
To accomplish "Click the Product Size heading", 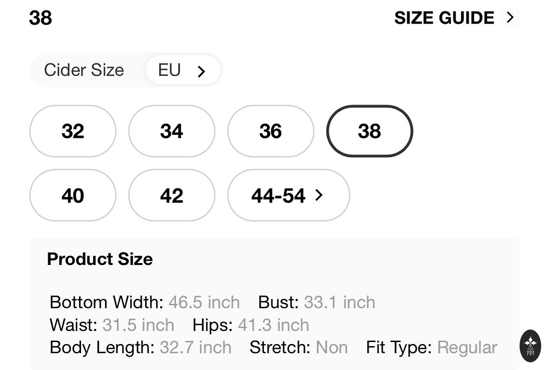I will click(100, 259).
